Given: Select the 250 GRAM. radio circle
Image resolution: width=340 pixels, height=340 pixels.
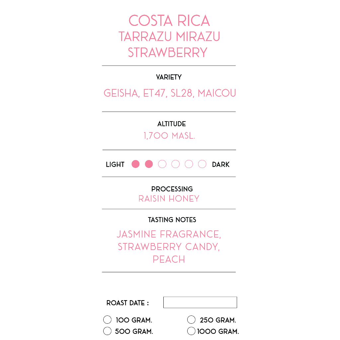Looking at the screenshot, I should point(191,320).
